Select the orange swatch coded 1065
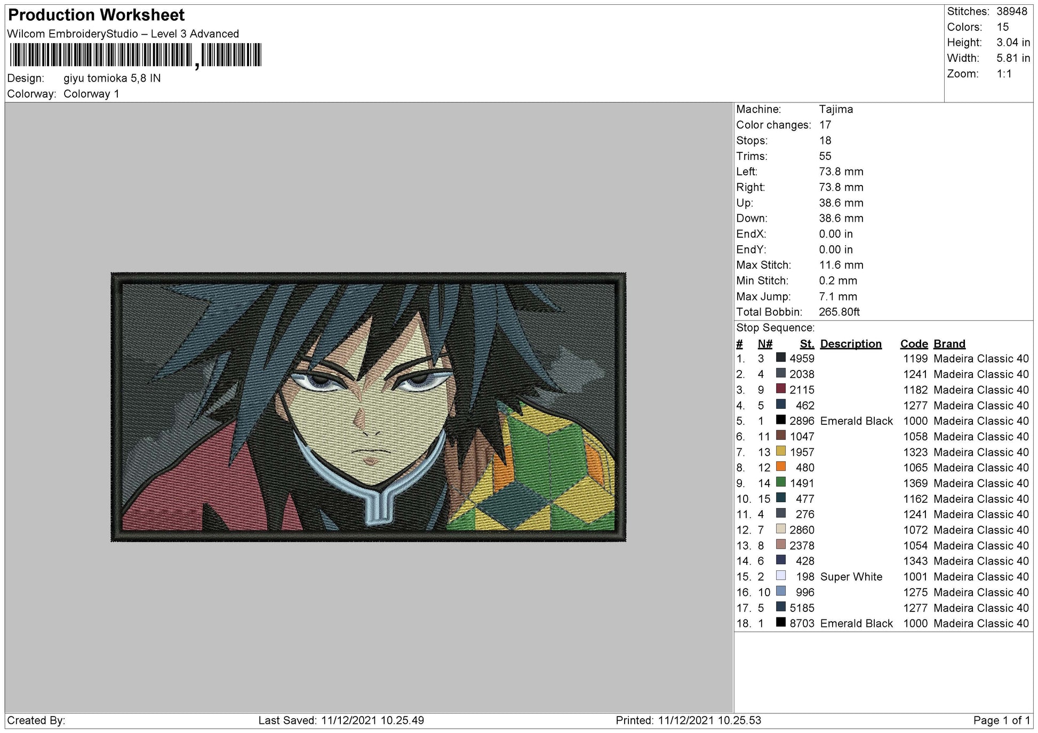 tap(780, 466)
